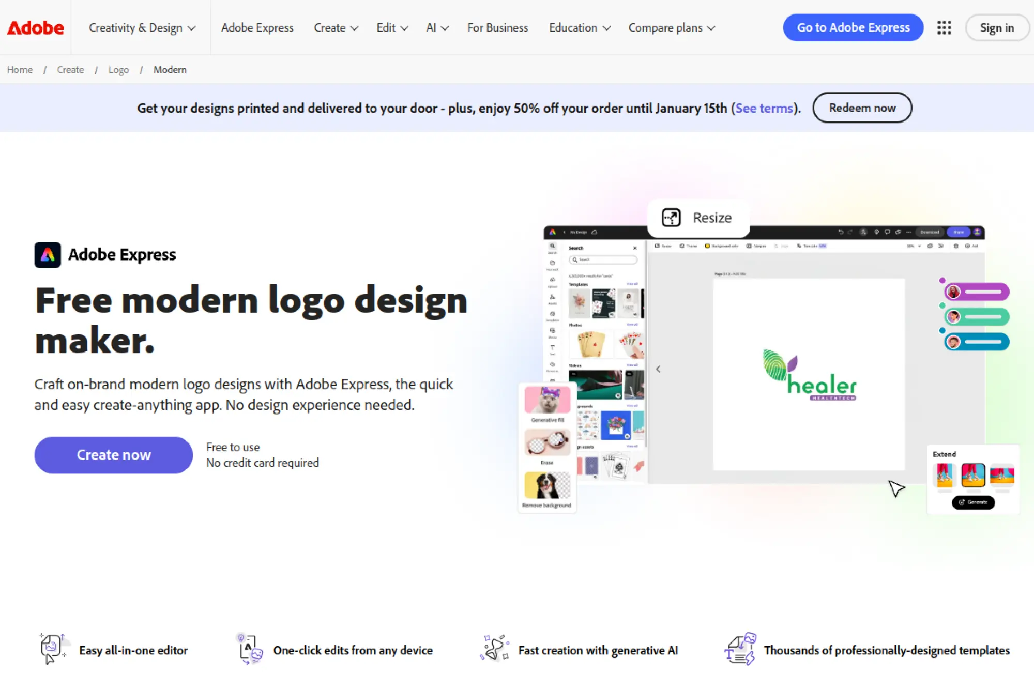Click the Adobe Express logo beside the heading
Image resolution: width=1034 pixels, height=689 pixels.
pyautogui.click(x=48, y=254)
